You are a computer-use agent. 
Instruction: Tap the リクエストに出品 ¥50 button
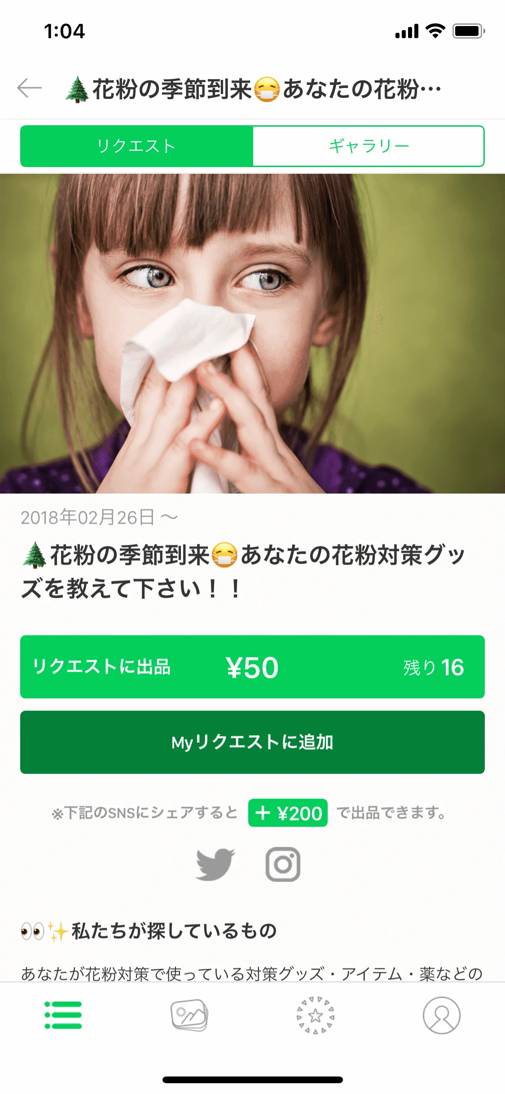(252, 667)
